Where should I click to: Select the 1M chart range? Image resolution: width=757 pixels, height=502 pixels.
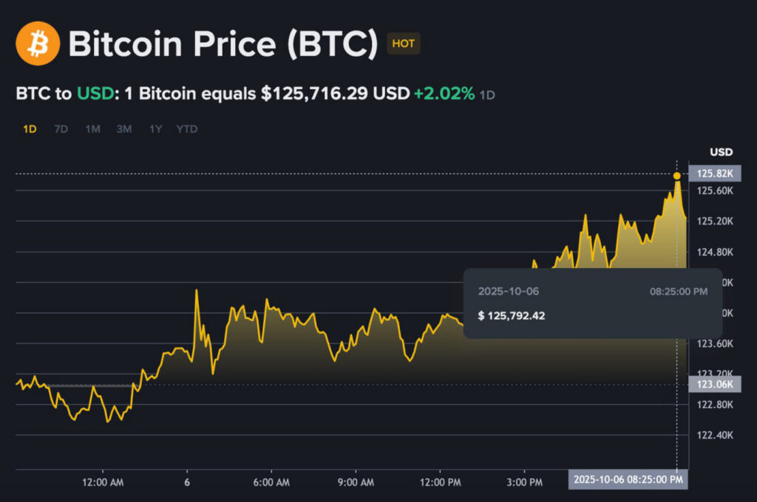pyautogui.click(x=92, y=128)
